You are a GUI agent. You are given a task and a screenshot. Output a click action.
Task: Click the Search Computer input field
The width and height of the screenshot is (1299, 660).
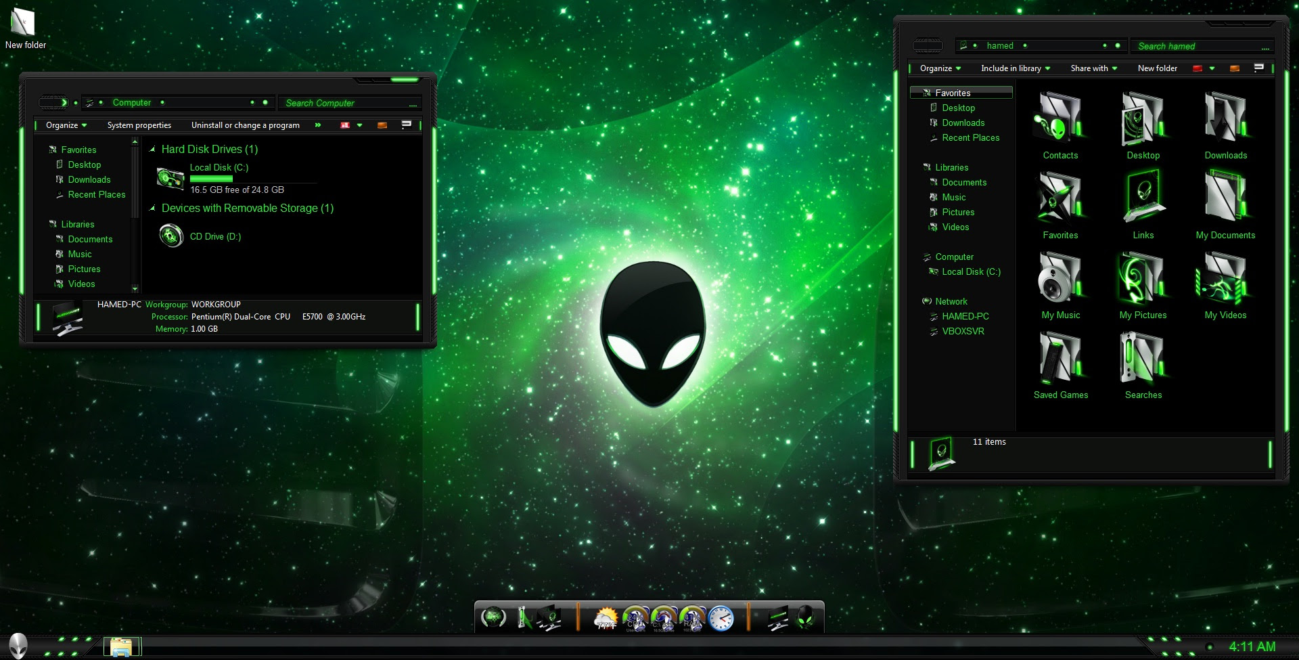tap(345, 103)
